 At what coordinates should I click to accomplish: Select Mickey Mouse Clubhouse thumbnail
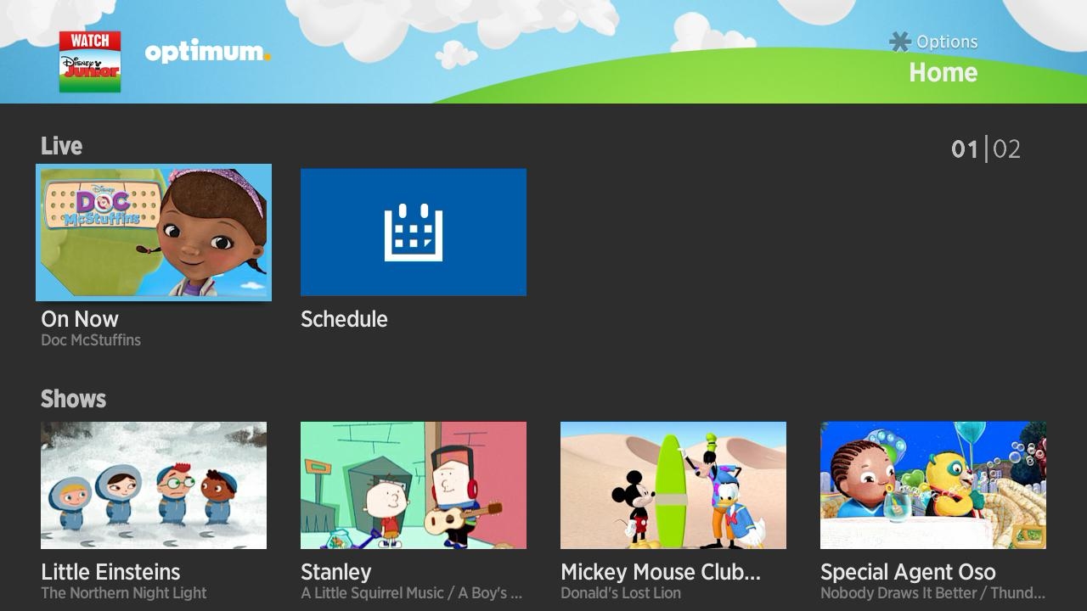click(x=673, y=485)
